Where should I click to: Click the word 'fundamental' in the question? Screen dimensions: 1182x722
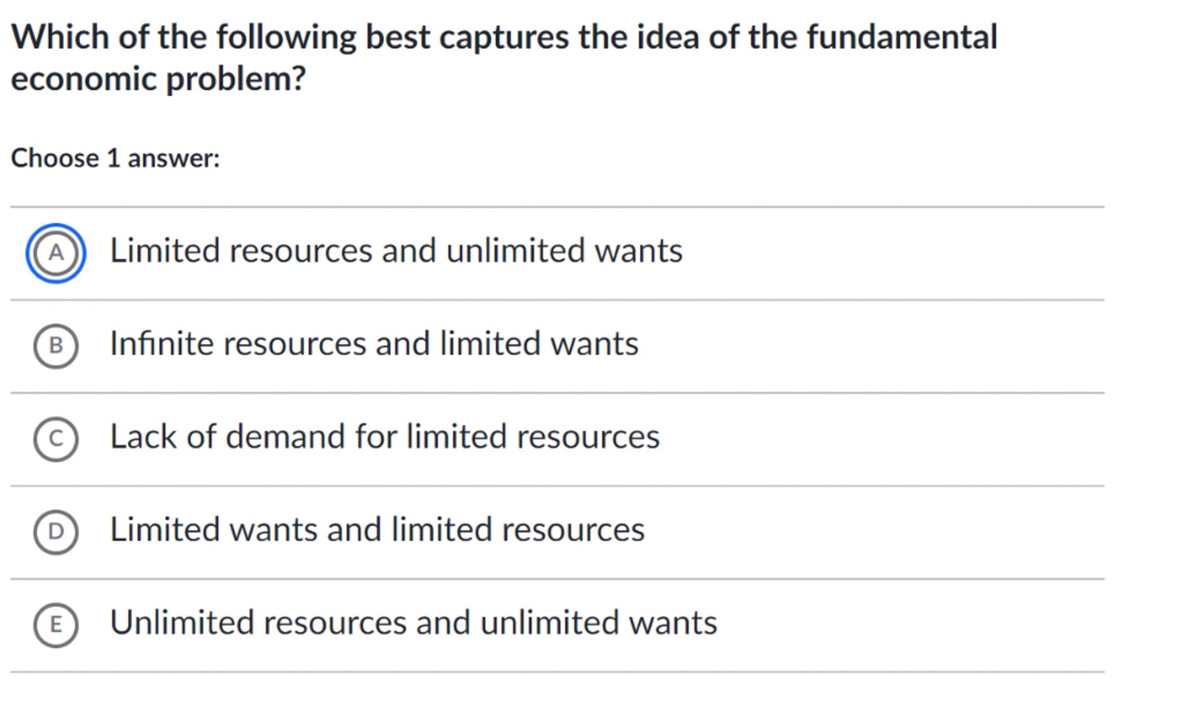pos(902,38)
